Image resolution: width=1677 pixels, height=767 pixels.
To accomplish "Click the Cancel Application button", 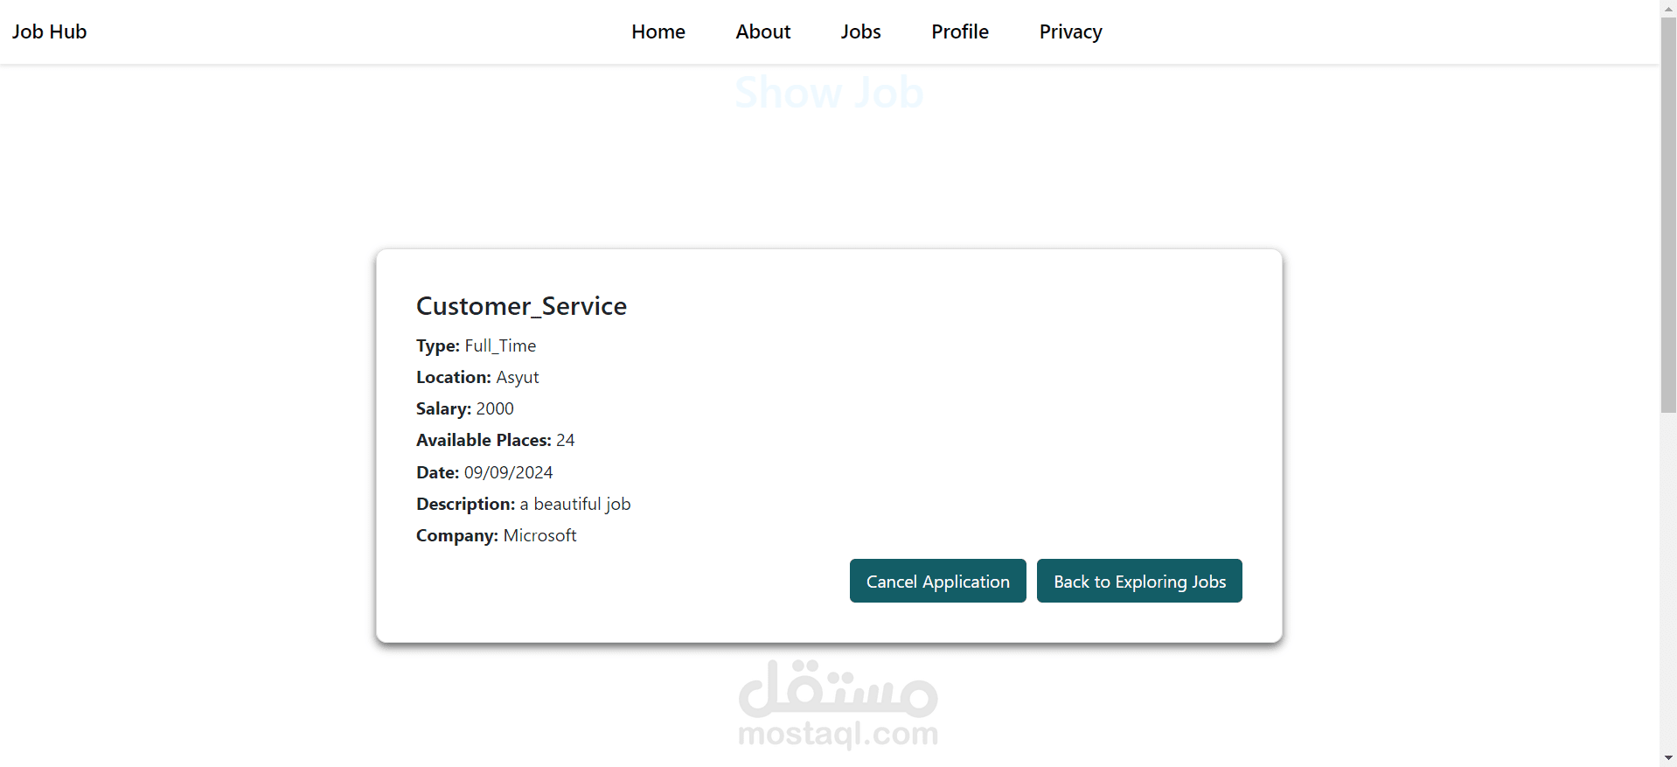I will 937,581.
